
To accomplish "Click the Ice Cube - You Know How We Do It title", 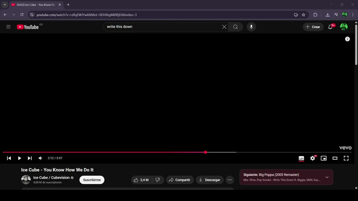I will tap(57, 170).
